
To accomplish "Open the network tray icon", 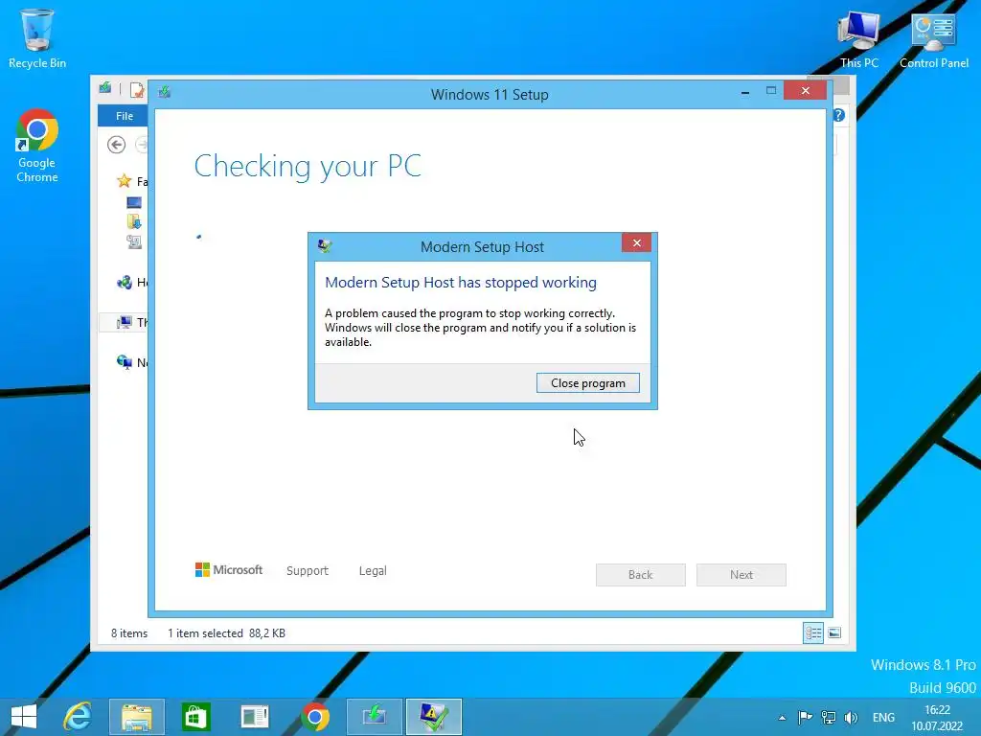I will click(x=829, y=717).
